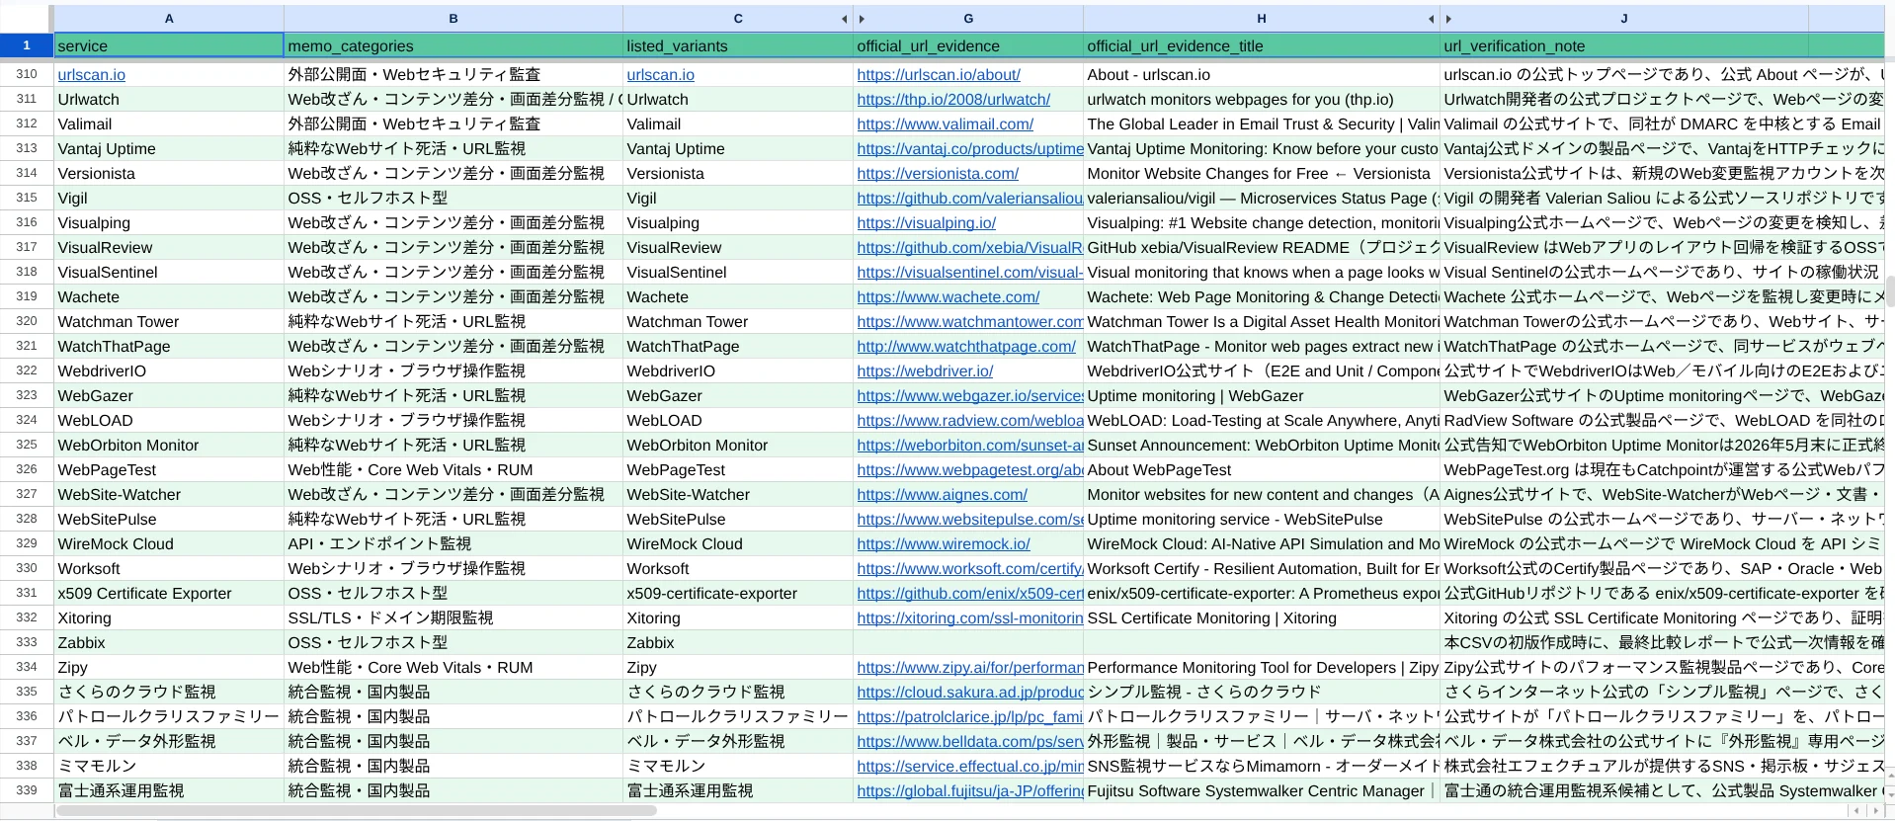Select row 1 header number
The image size is (1895, 821).
click(x=27, y=45)
